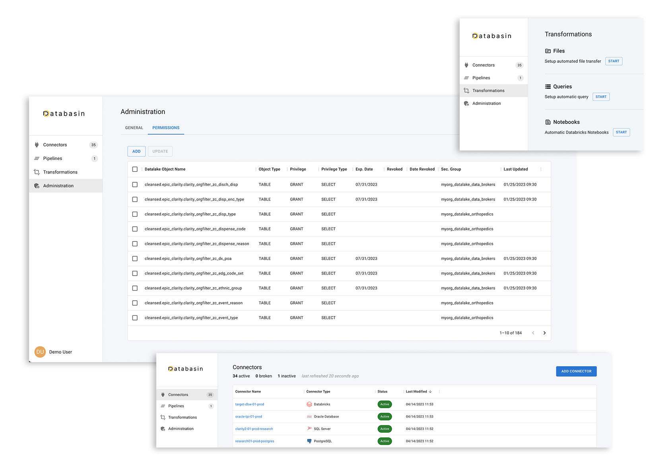Click Transformations crop icon in Transformations window sidebar
The height and width of the screenshot is (469, 672).
coord(466,91)
